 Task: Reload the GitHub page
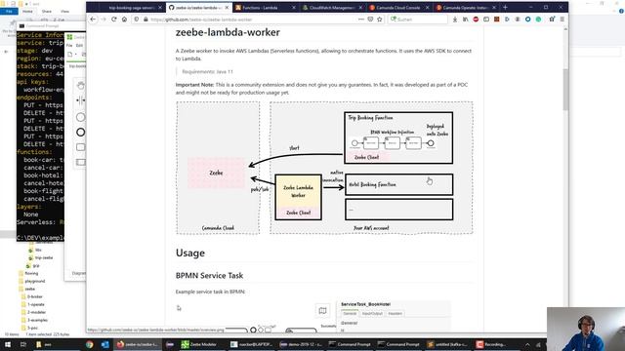pos(114,19)
